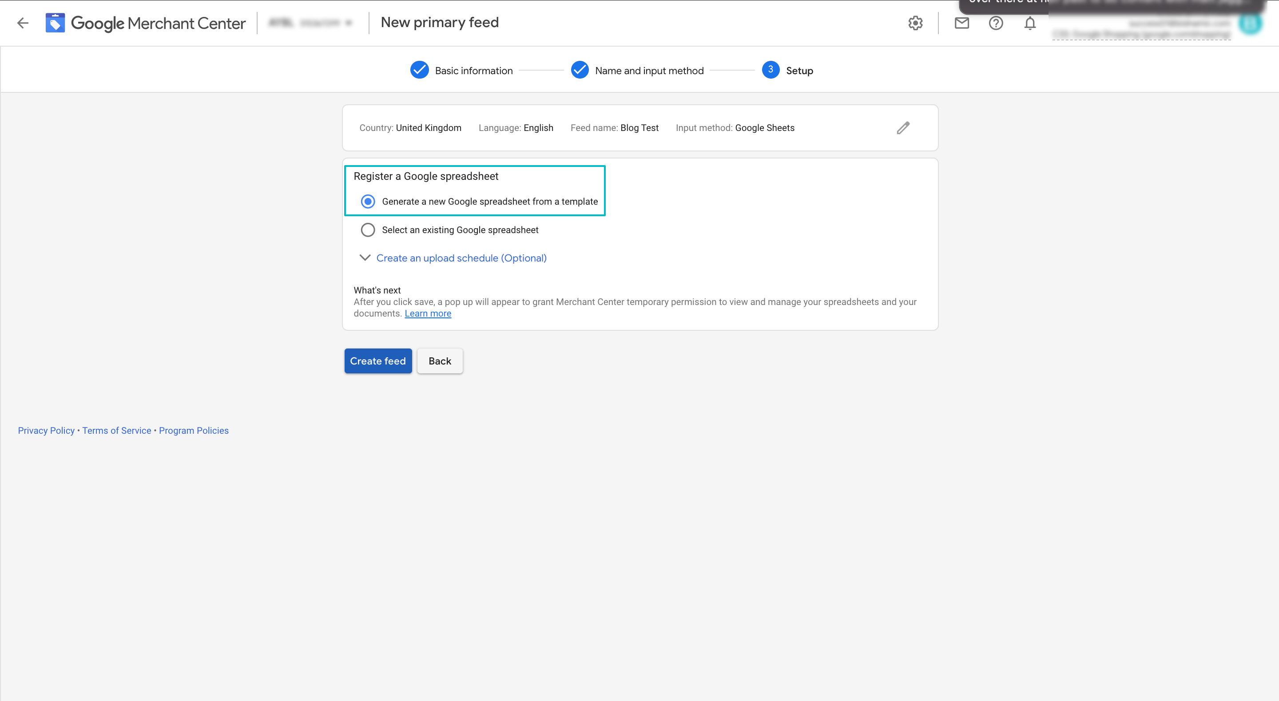Image resolution: width=1279 pixels, height=701 pixels.
Task: Open the help question mark icon
Action: coord(996,23)
